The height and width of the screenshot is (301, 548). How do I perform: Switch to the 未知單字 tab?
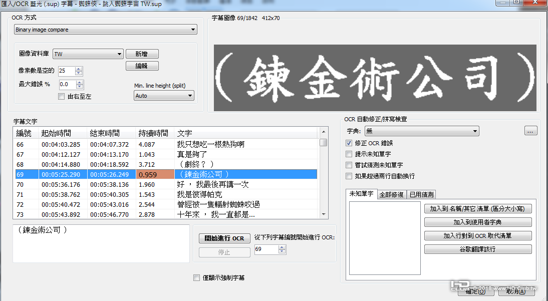[361, 194]
